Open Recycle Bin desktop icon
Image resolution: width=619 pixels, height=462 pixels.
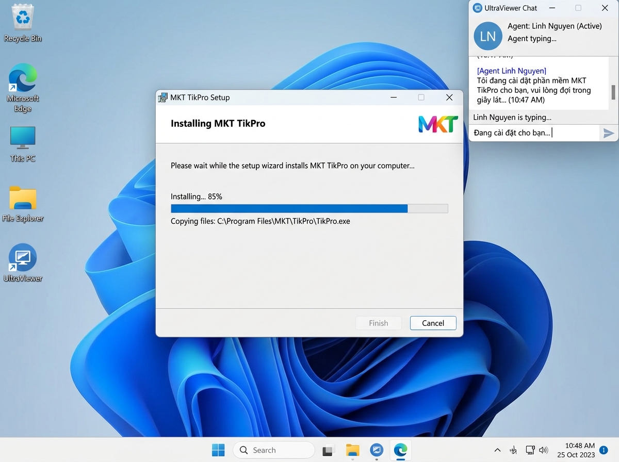coord(23,24)
